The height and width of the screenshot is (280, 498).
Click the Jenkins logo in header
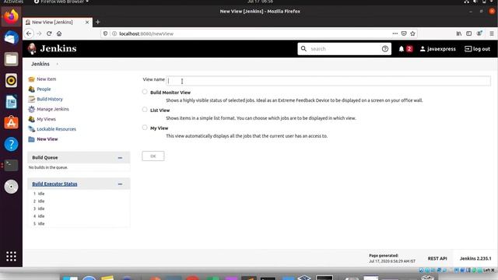52,48
